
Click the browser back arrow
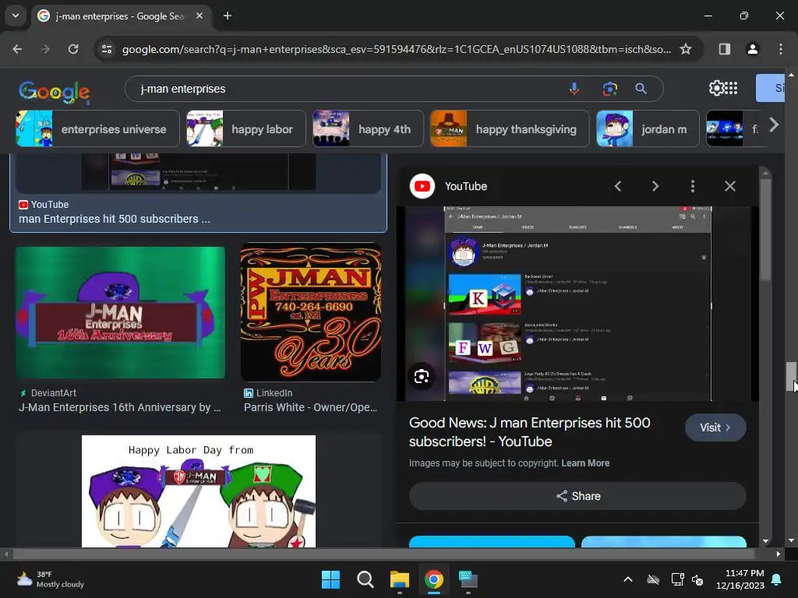(x=17, y=49)
